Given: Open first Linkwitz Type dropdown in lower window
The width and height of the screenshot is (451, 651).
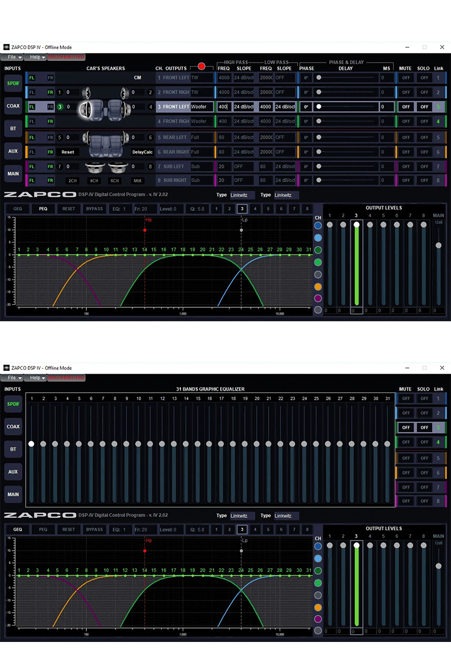Looking at the screenshot, I should [x=242, y=516].
